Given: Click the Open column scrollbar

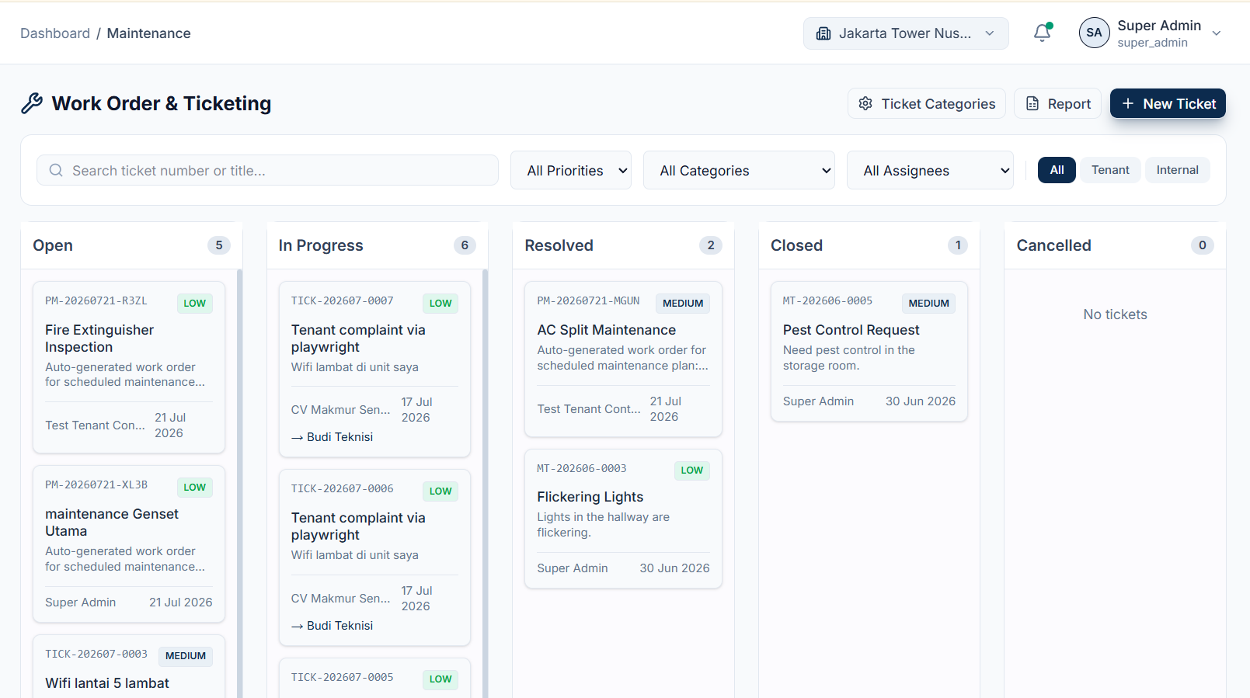Looking at the screenshot, I should coord(239,483).
